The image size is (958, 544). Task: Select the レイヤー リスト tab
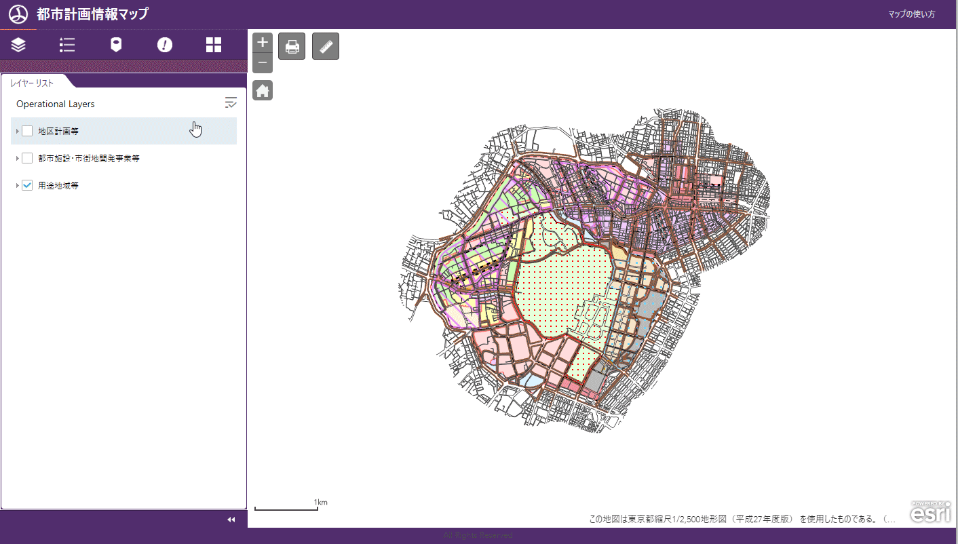click(x=33, y=83)
